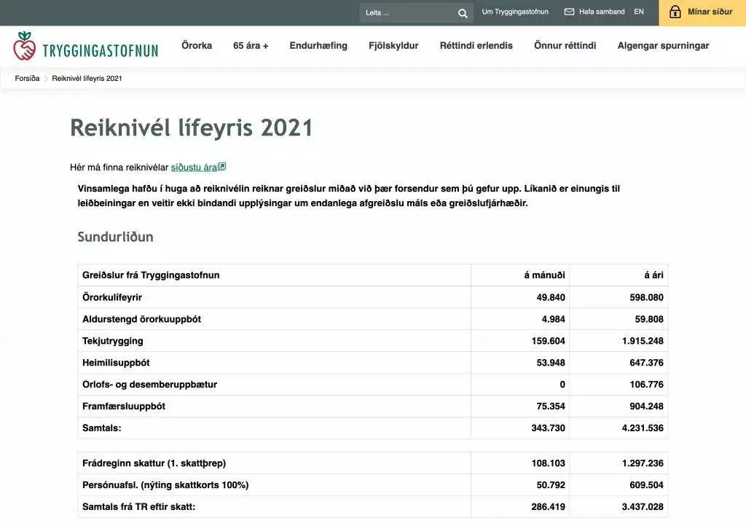The width and height of the screenshot is (746, 526).
Task: Open the Örorka menu
Action: pos(197,46)
